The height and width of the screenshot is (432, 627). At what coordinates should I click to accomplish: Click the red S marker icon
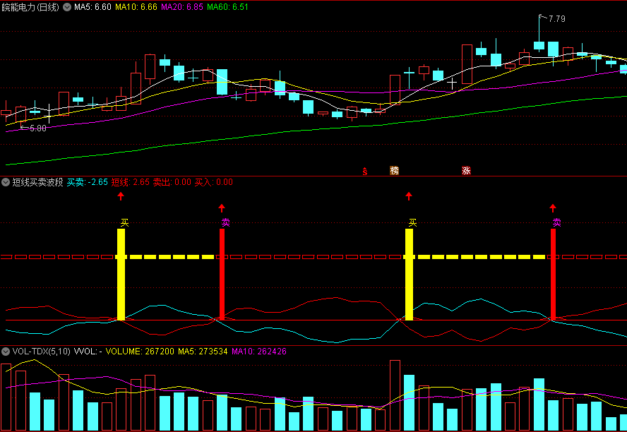click(364, 172)
